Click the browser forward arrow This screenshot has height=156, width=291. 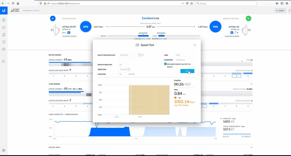[8, 3]
